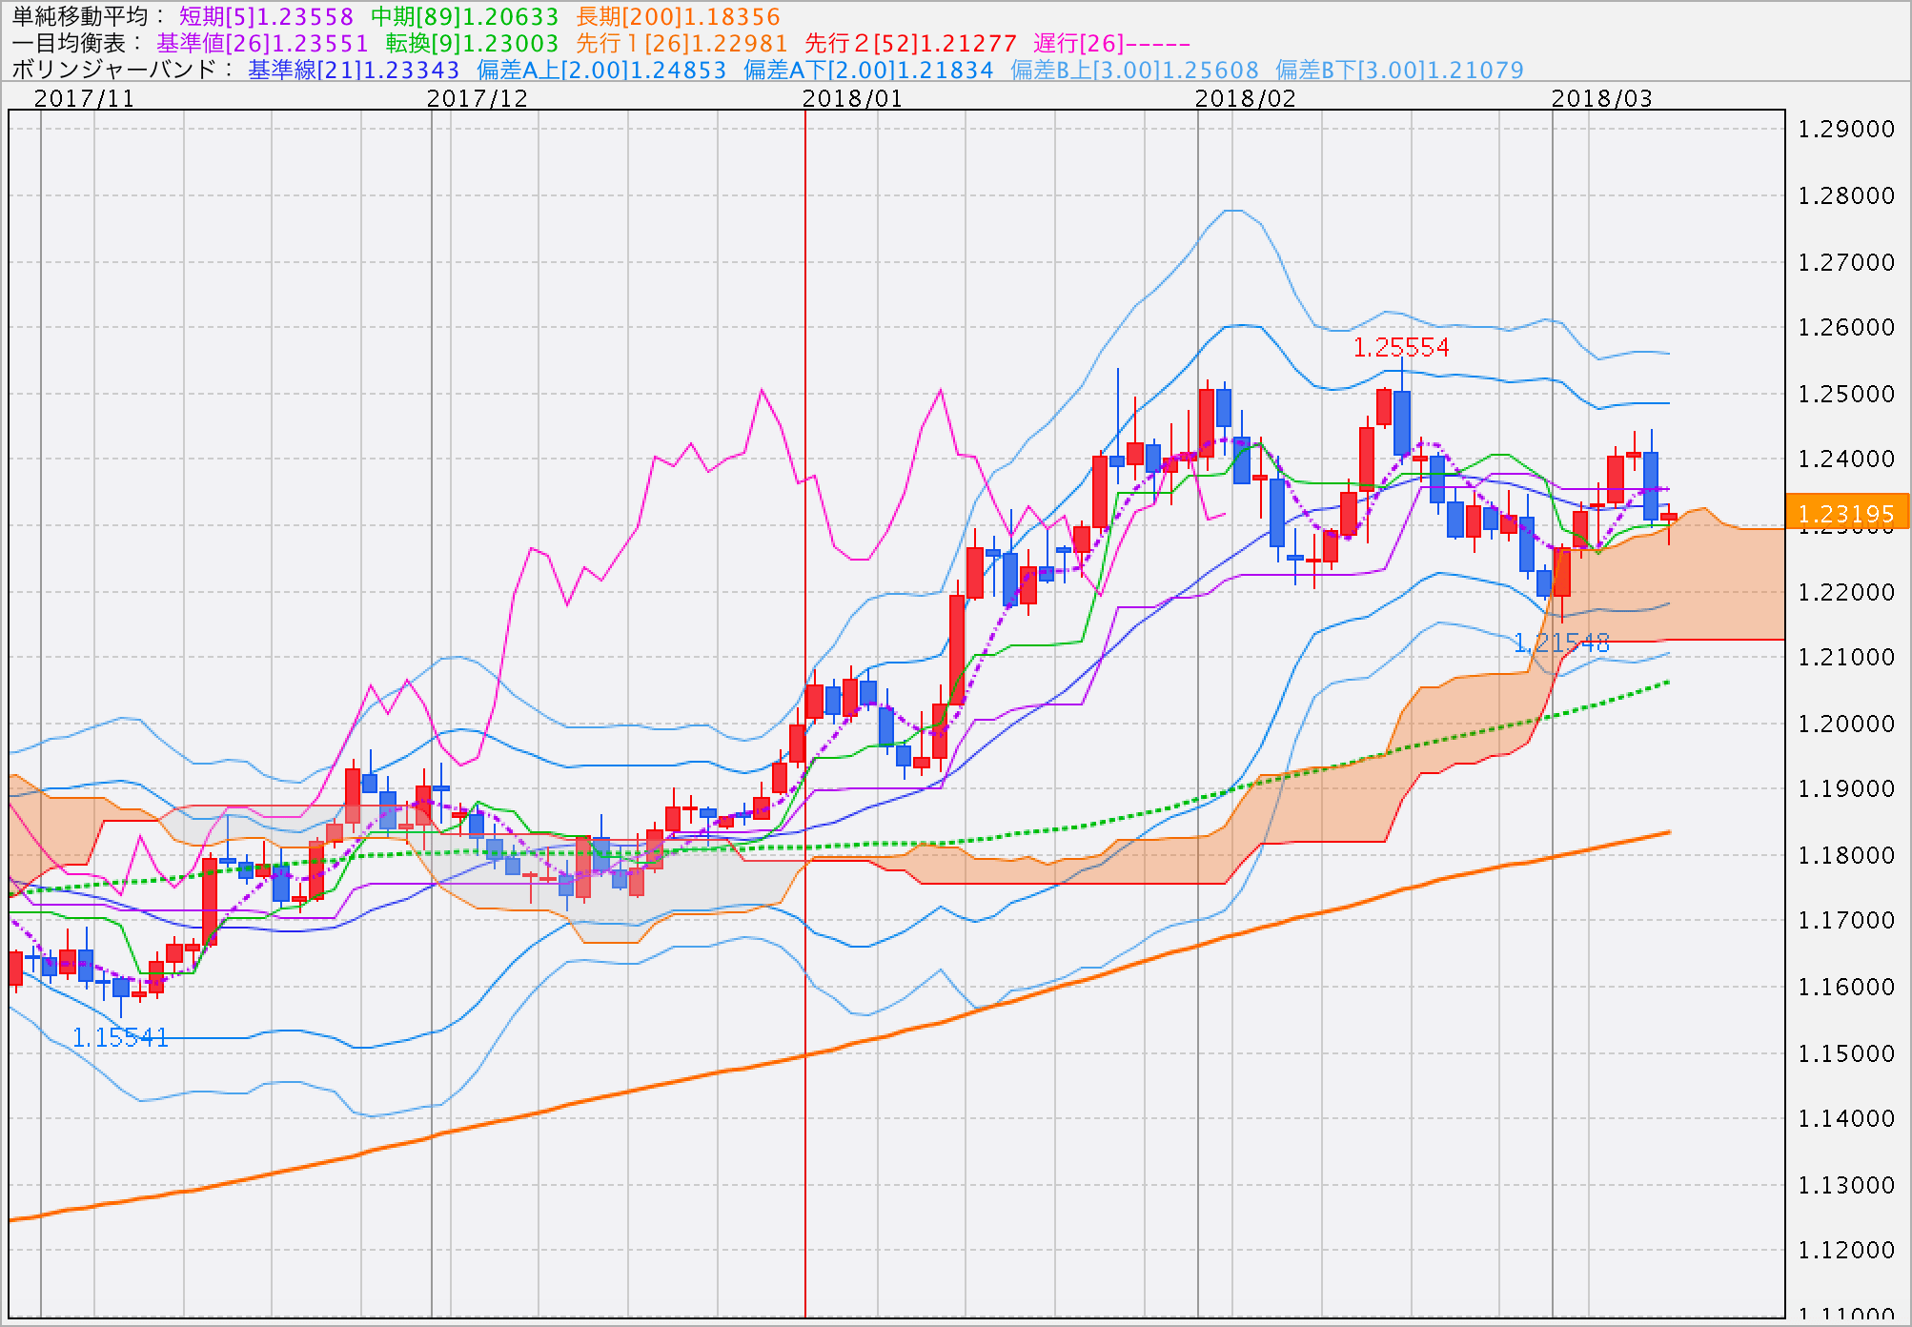The width and height of the screenshot is (1912, 1327).
Task: Click the 1.16000 price axis label
Action: click(x=1846, y=987)
